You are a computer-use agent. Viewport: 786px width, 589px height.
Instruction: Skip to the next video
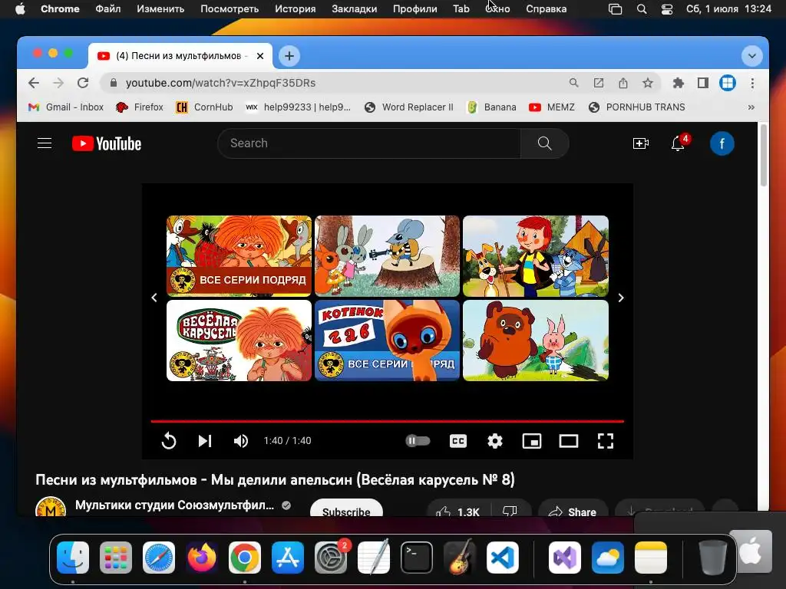[x=205, y=441]
